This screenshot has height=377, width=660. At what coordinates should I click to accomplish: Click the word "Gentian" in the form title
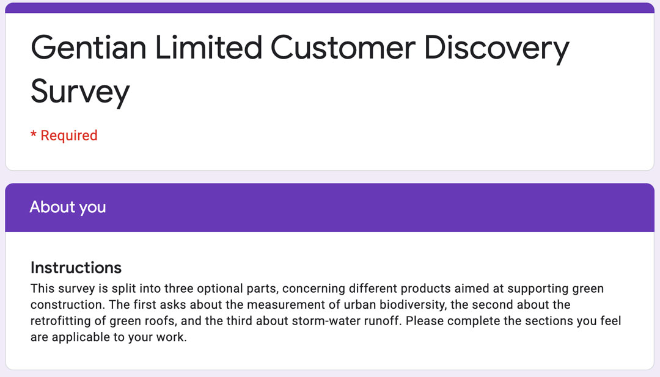(x=89, y=48)
